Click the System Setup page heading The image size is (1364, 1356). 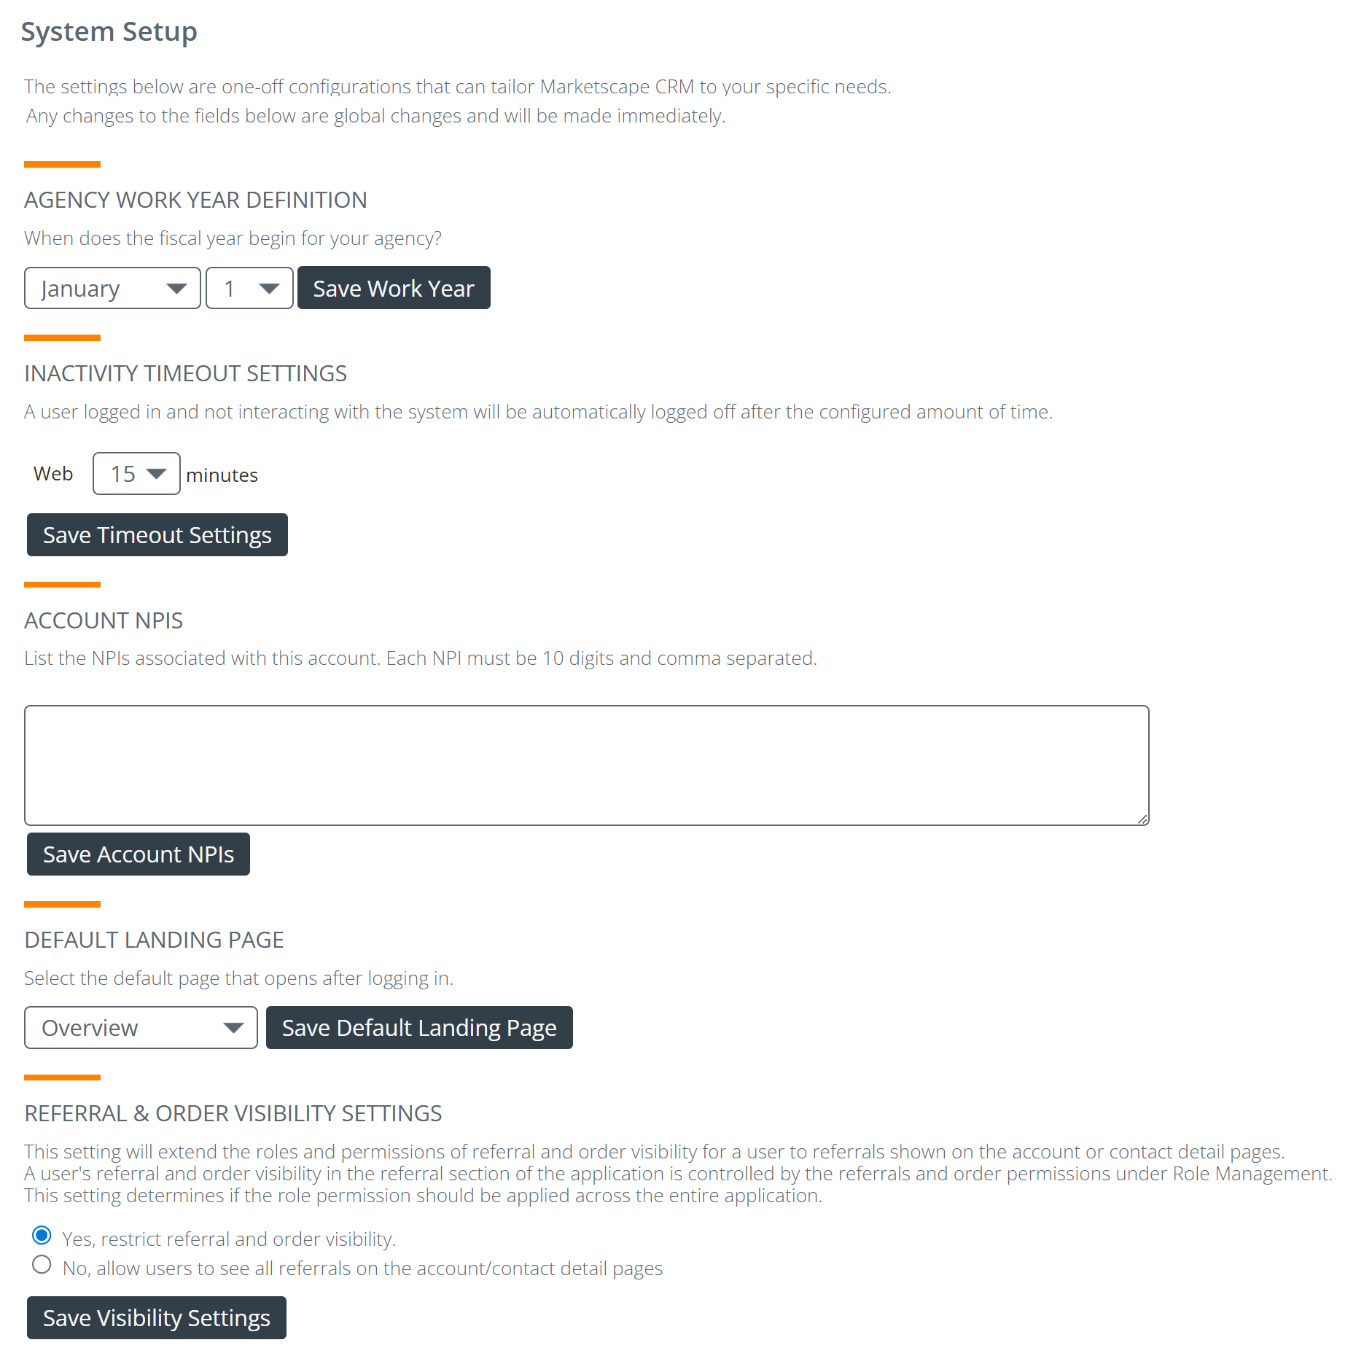pyautogui.click(x=109, y=32)
